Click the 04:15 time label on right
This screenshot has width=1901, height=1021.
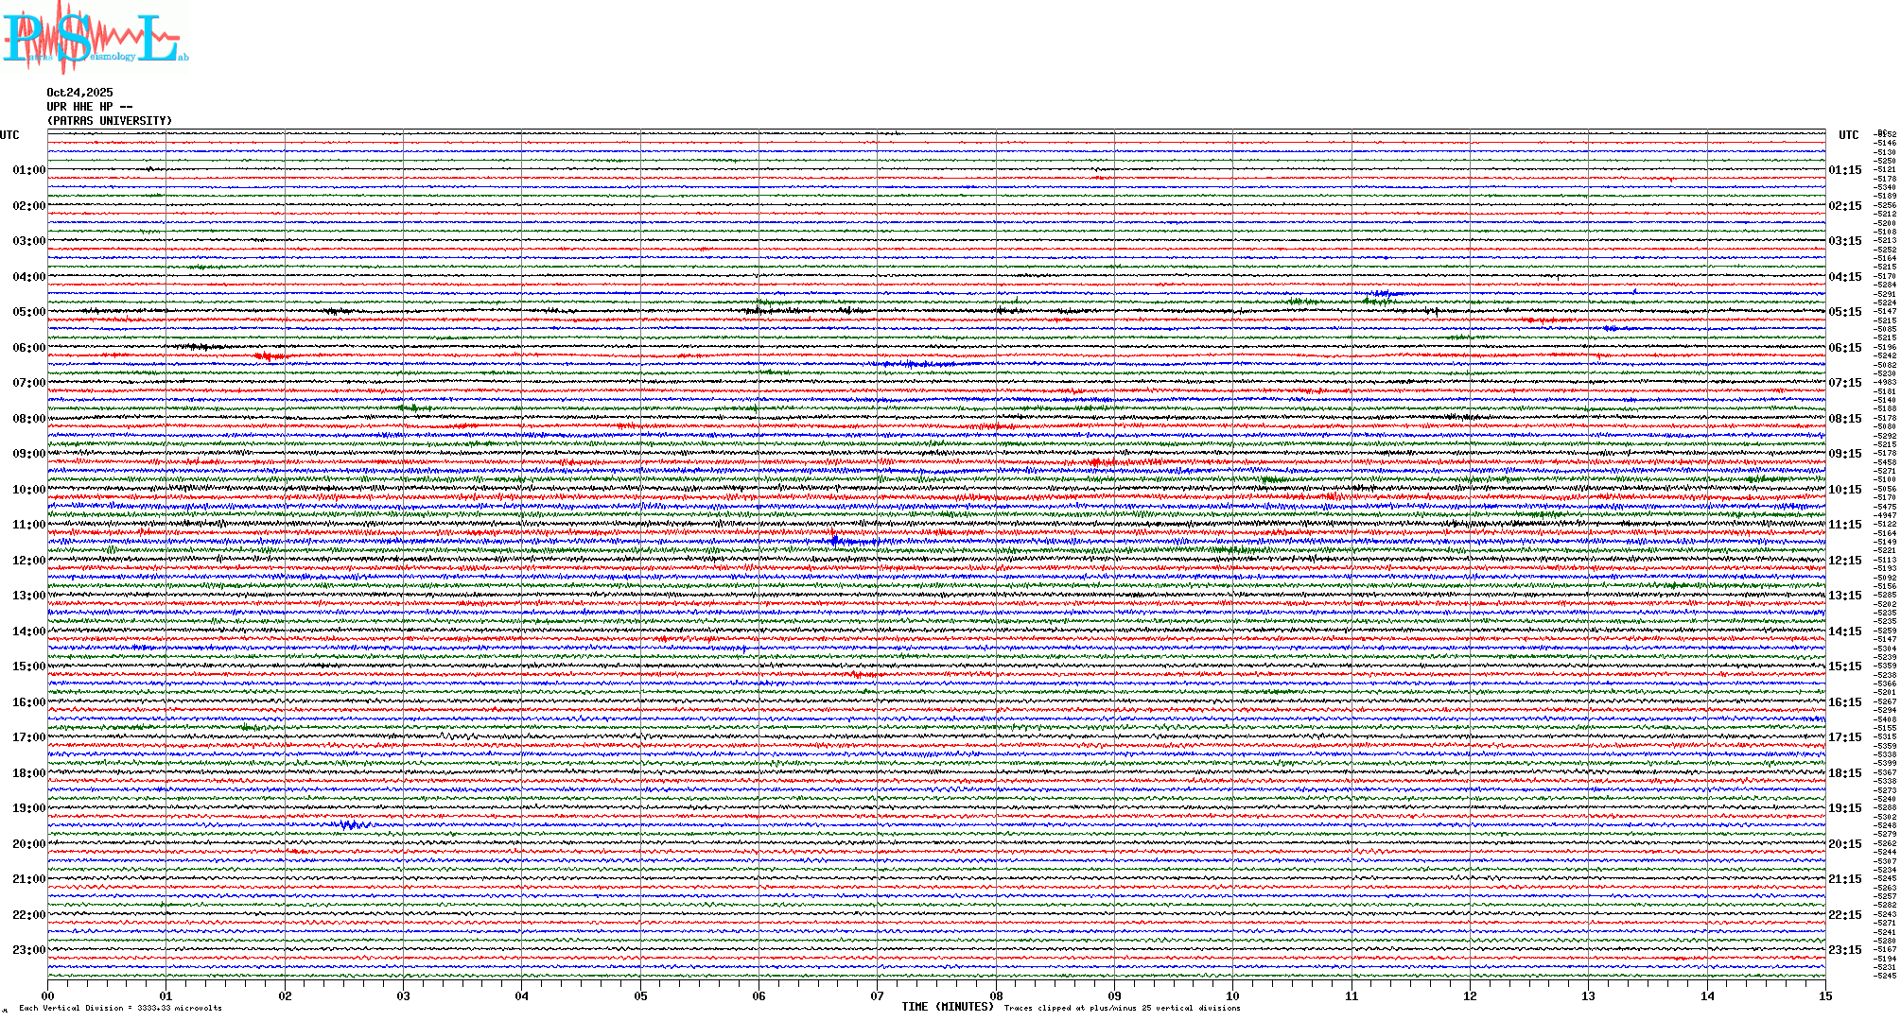[x=1844, y=277]
